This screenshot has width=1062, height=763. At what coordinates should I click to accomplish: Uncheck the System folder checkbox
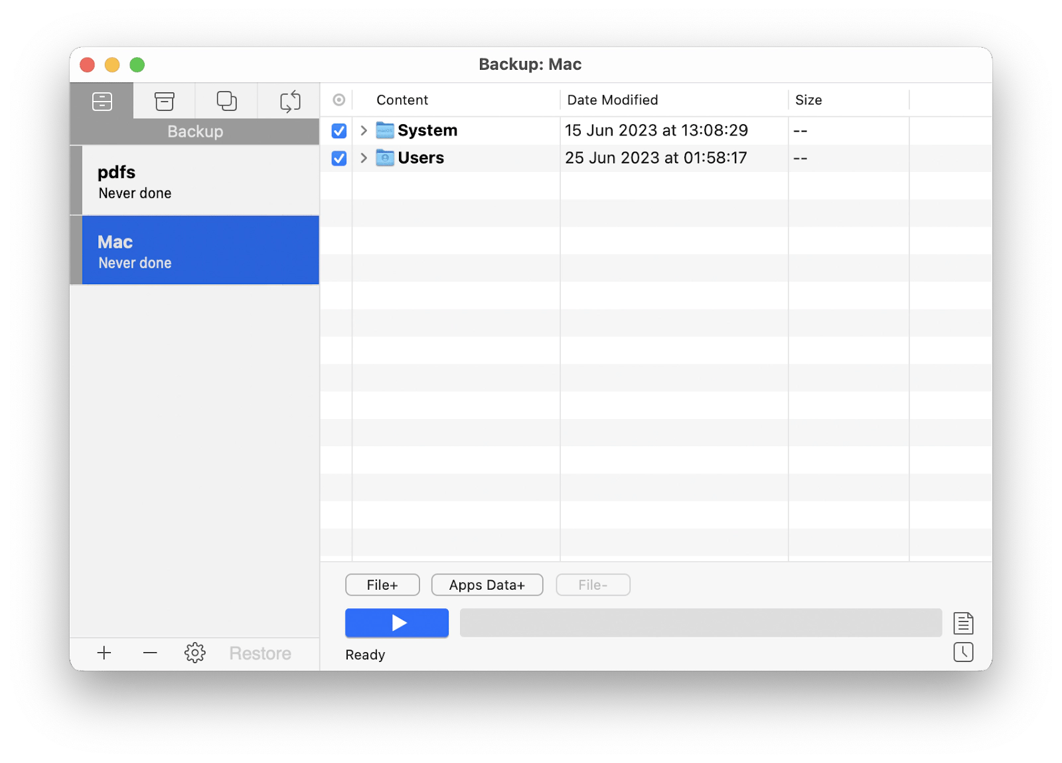(339, 131)
